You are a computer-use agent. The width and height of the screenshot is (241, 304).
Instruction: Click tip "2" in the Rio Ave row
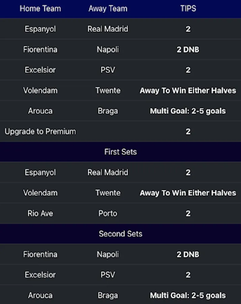(188, 213)
